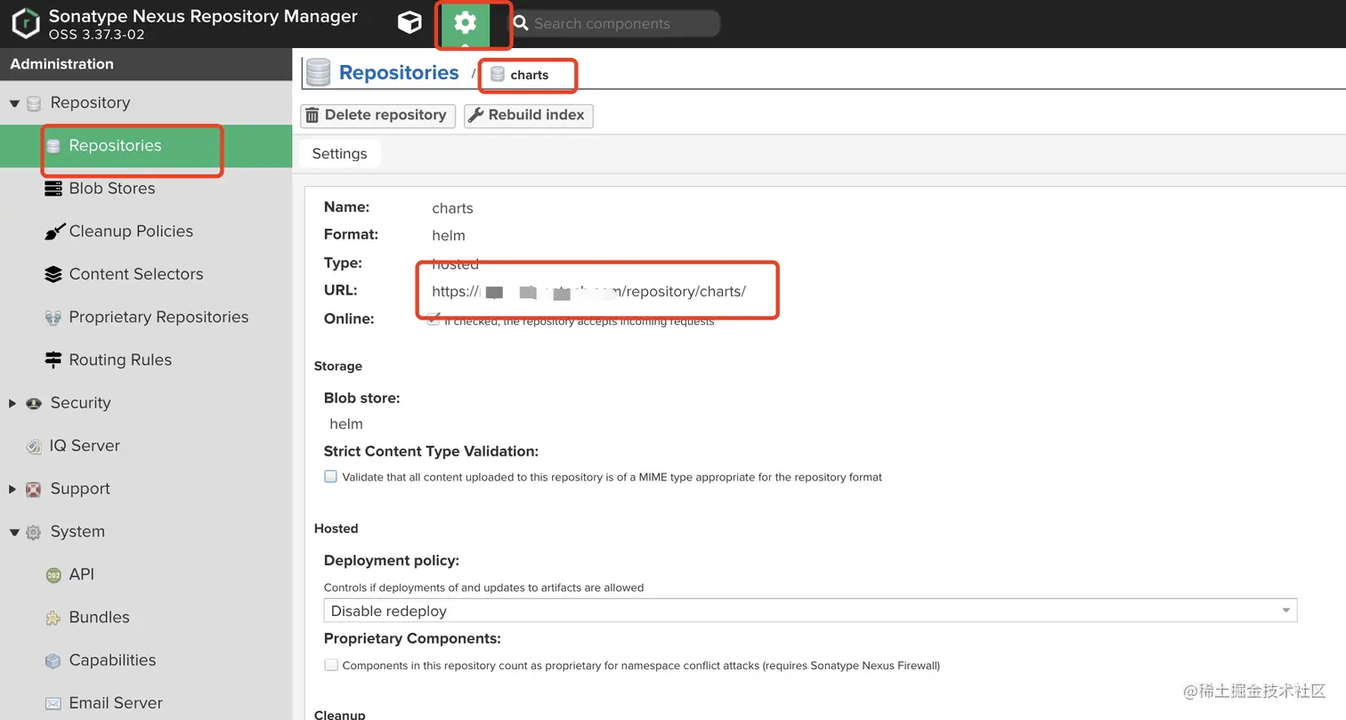Screen dimensions: 1346x720
Task: Click the charts breadcrumb item
Action: point(520,75)
